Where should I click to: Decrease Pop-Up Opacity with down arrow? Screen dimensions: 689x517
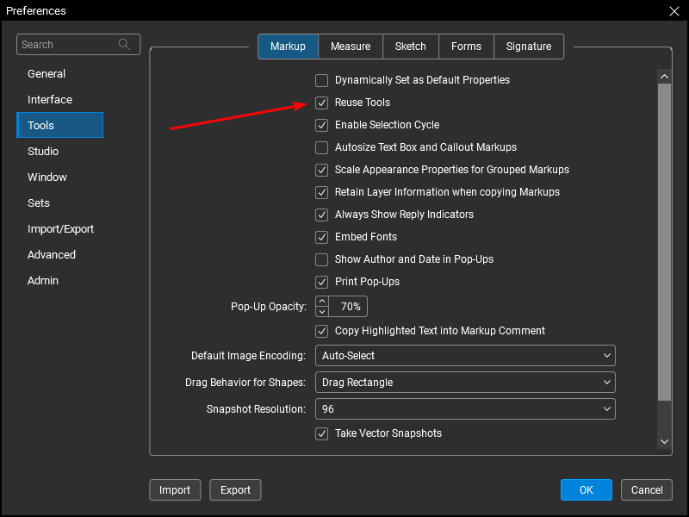pos(322,311)
